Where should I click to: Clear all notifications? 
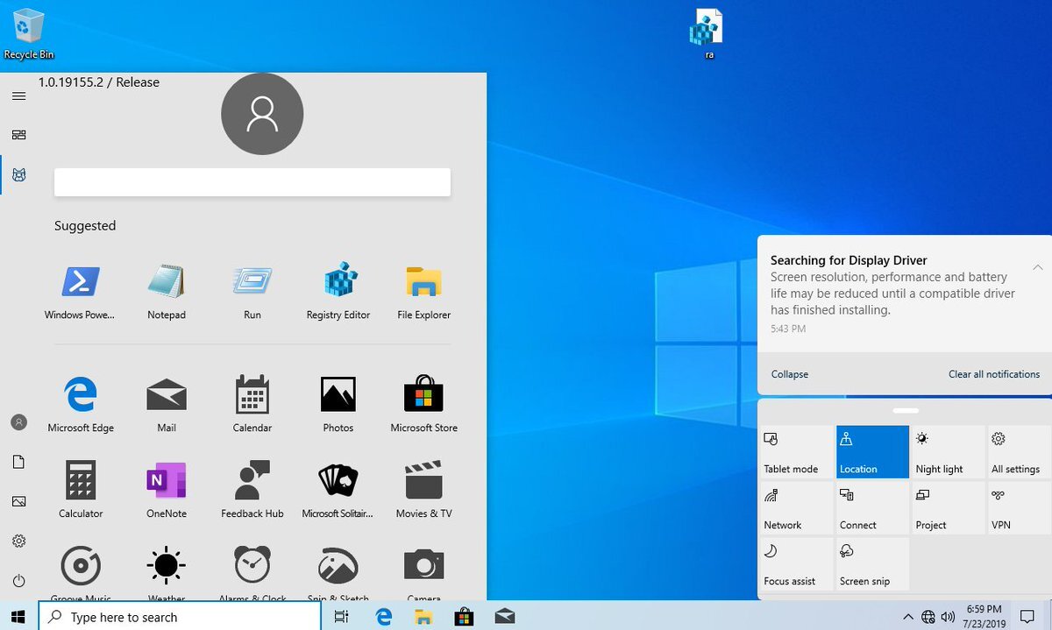click(x=994, y=374)
